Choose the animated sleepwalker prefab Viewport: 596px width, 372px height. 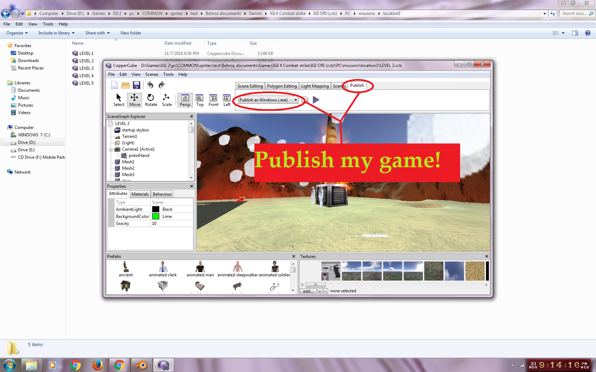(238, 269)
